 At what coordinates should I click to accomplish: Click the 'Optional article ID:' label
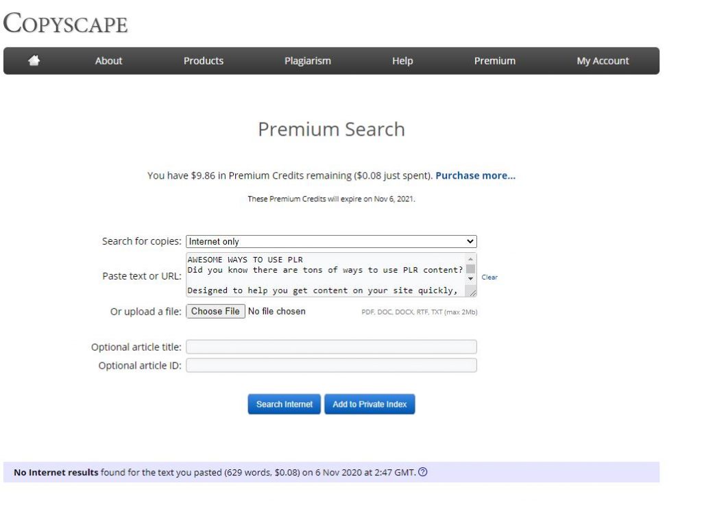[140, 366]
